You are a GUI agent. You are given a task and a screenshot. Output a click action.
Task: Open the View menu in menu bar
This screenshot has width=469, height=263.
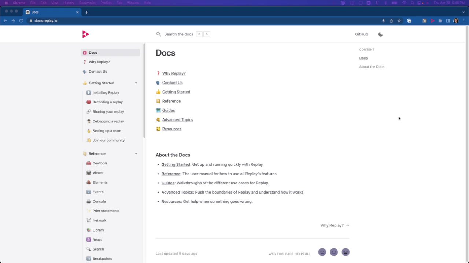55,3
